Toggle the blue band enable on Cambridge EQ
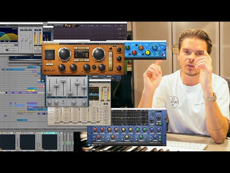The width and height of the screenshot is (230, 173). point(150,139)
